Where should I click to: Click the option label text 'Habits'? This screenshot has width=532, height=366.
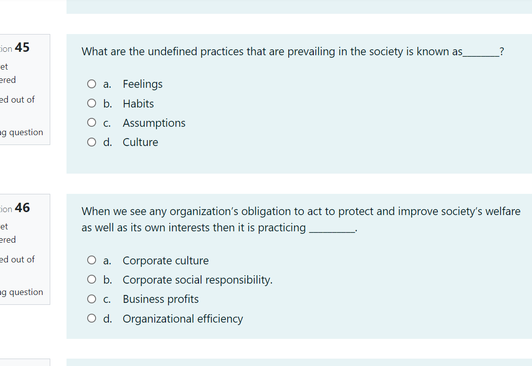pyautogui.click(x=138, y=104)
